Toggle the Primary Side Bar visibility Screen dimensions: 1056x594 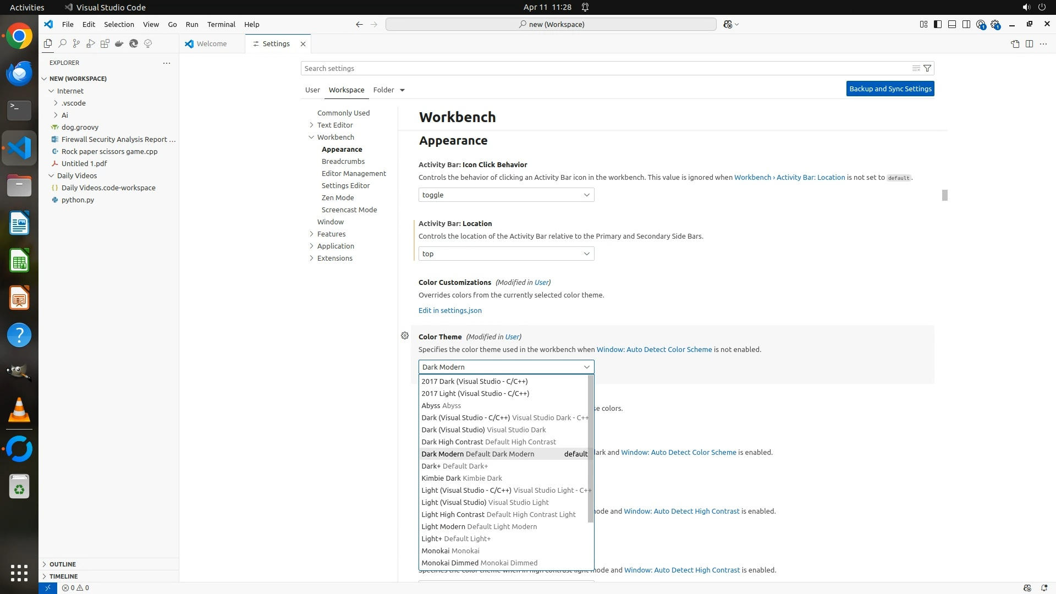coord(938,24)
